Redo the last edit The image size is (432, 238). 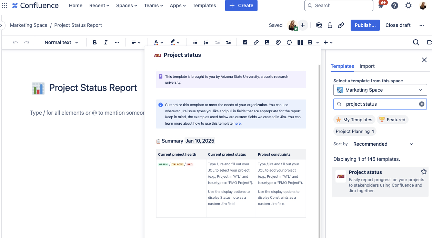(27, 42)
